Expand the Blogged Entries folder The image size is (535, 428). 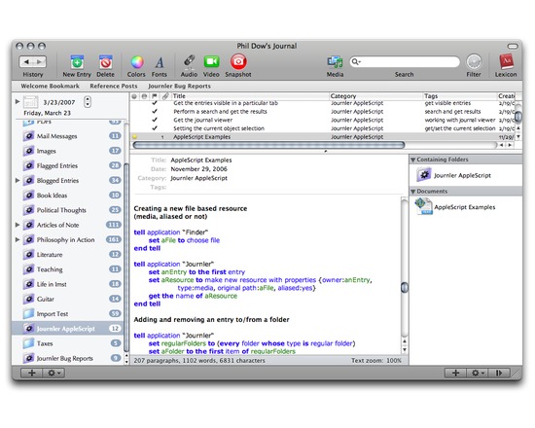(x=18, y=180)
